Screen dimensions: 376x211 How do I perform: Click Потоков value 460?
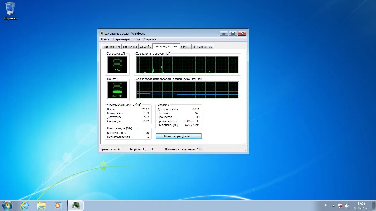click(x=197, y=113)
